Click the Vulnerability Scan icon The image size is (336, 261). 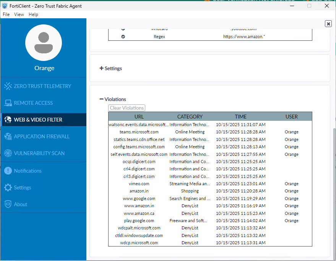8,153
